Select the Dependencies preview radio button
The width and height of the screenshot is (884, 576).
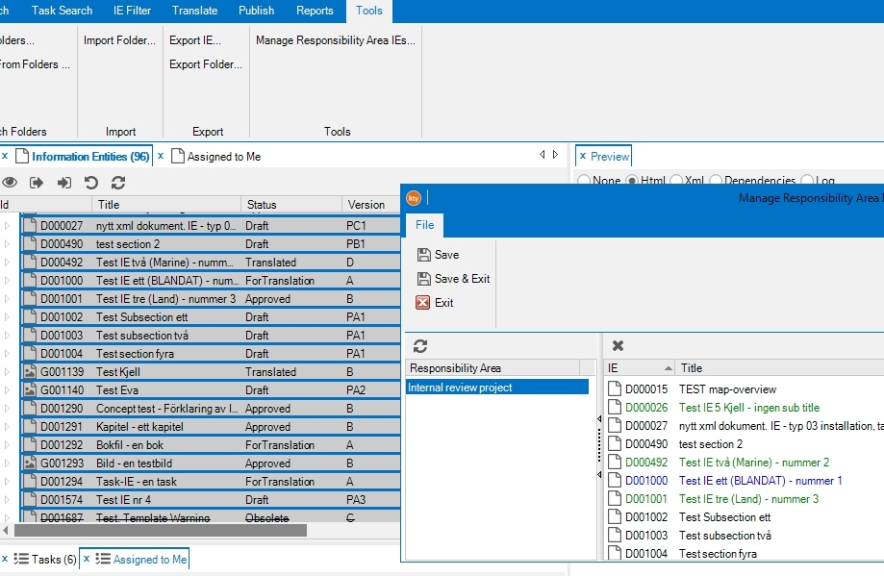[x=716, y=181]
